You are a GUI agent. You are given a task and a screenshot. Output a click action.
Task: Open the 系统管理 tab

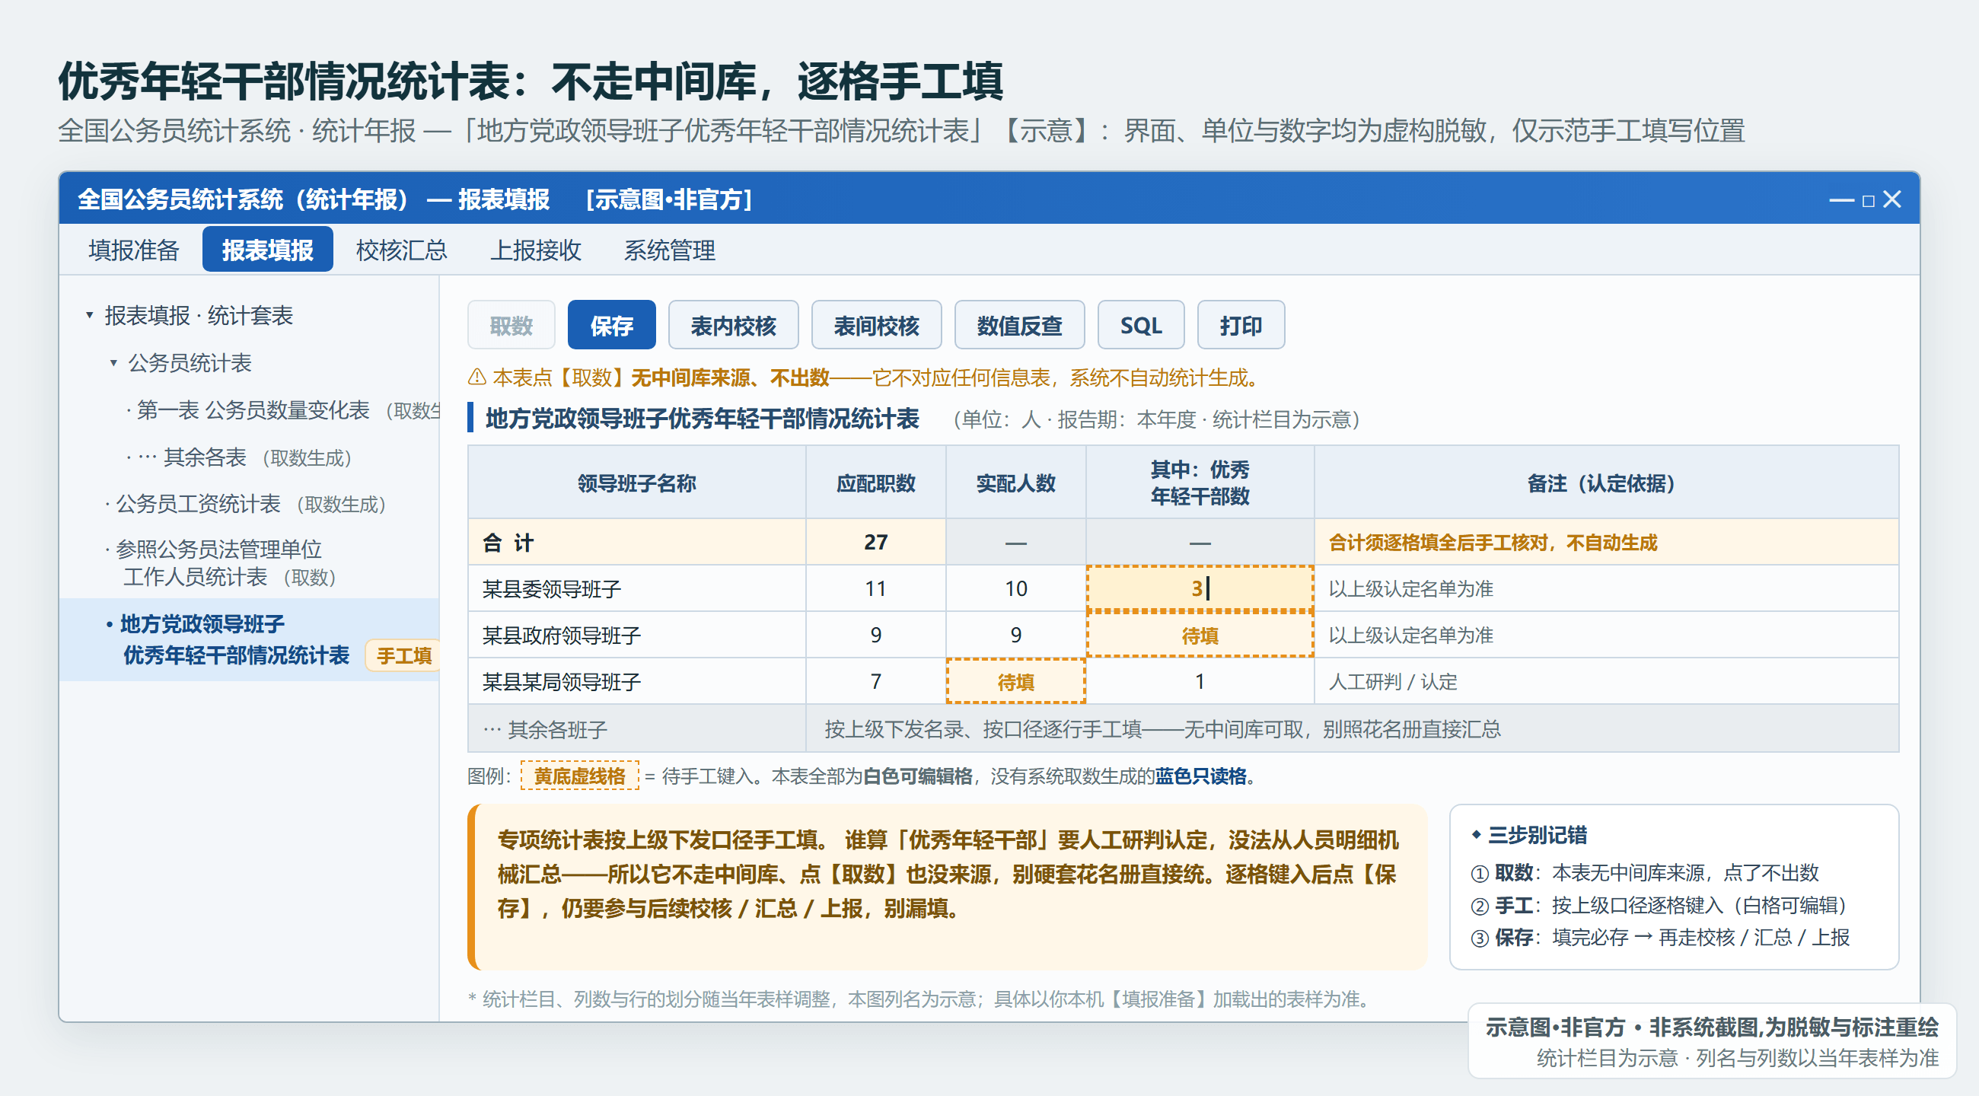pos(669,250)
